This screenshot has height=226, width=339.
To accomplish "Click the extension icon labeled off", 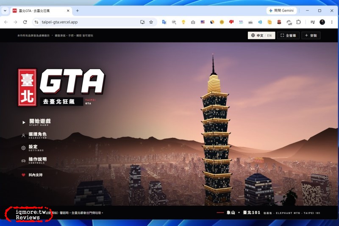I will click(x=289, y=22).
